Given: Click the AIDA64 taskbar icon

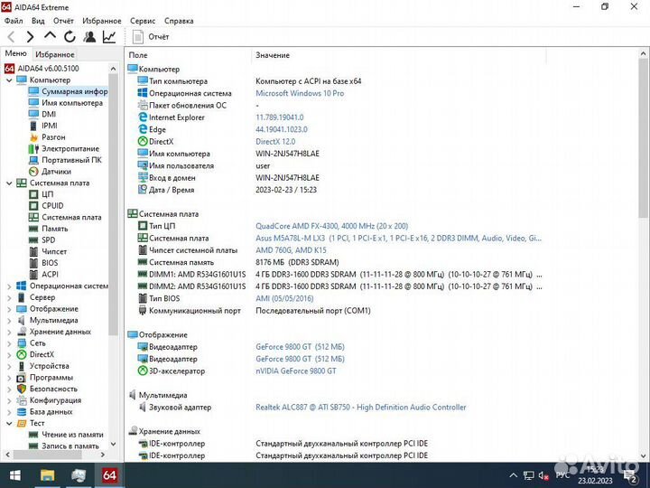Looking at the screenshot, I should coord(109,475).
